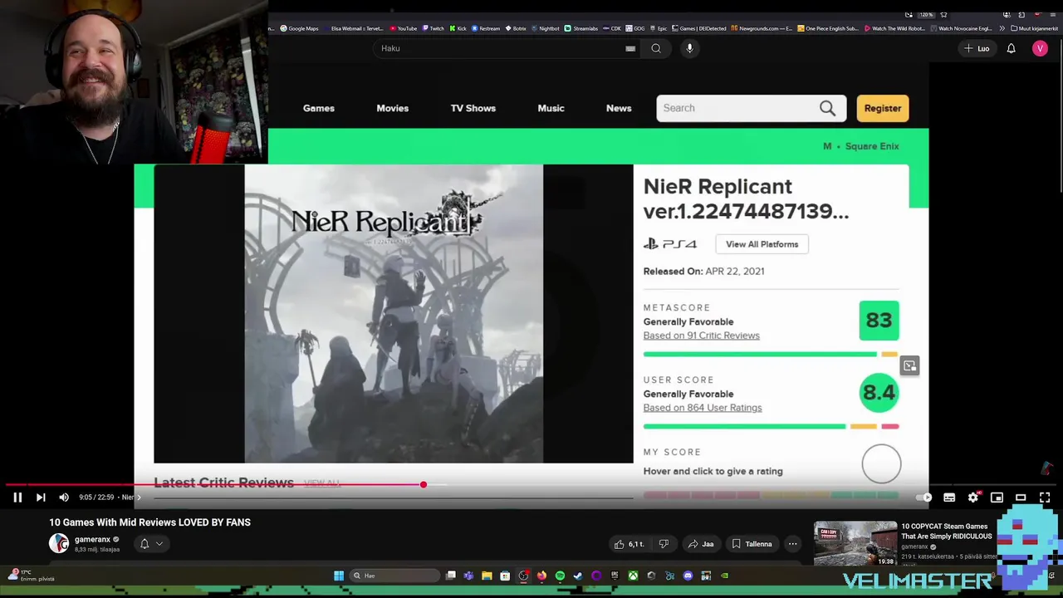1063x598 pixels.
Task: Open Spotify from the taskbar
Action: tap(560, 576)
